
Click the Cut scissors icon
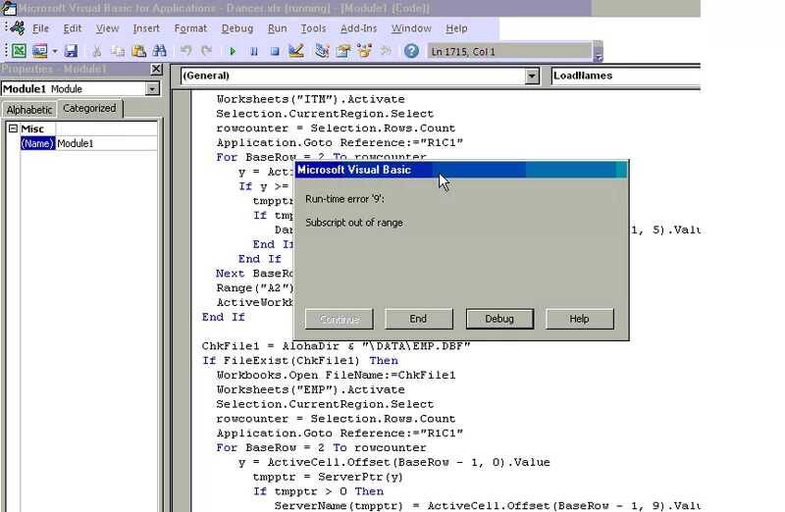(x=96, y=51)
